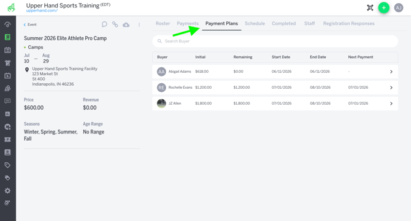The width and height of the screenshot is (411, 221).
Task: Open the messages chat icon in sidebar
Action: [7, 101]
